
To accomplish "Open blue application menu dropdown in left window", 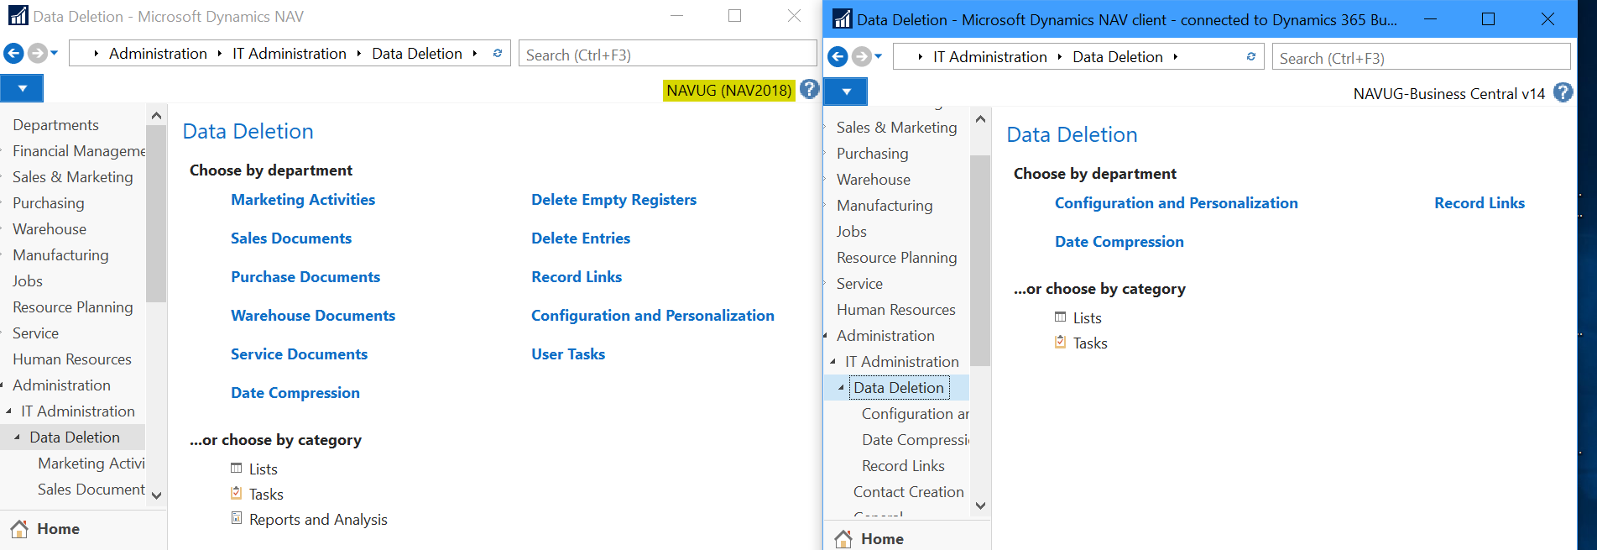I will pyautogui.click(x=23, y=88).
